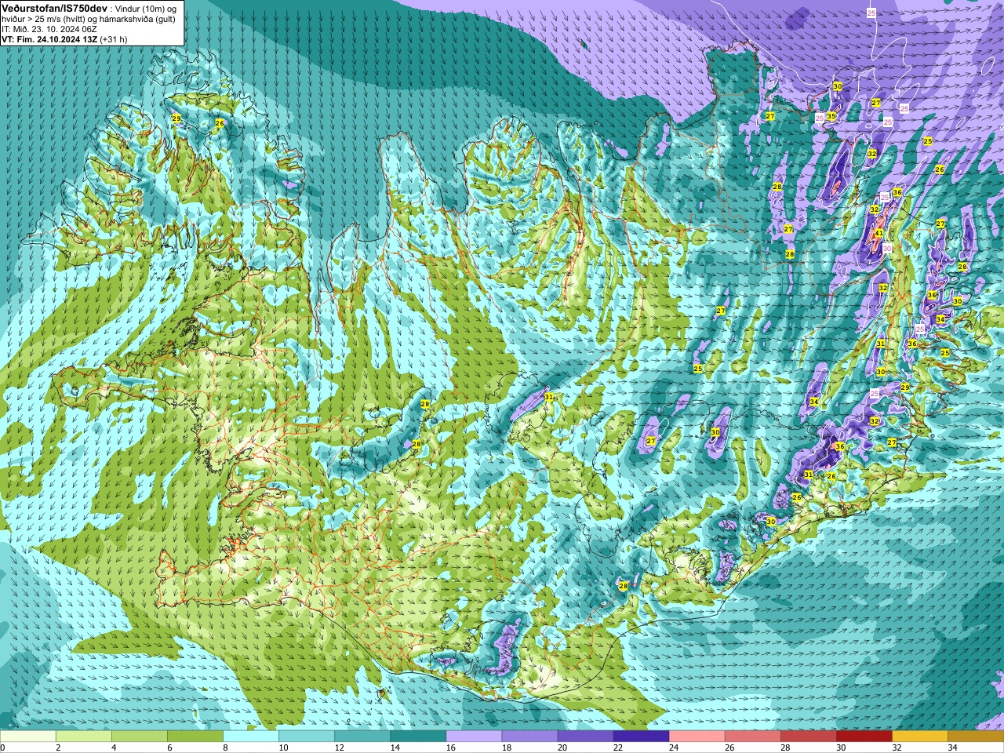The width and height of the screenshot is (1004, 753).
Task: Click the 10–12 m/s turquoise legend swatch
Action: (307, 737)
